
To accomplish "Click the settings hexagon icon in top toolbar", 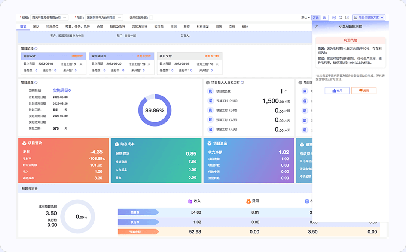I will pos(334,18).
